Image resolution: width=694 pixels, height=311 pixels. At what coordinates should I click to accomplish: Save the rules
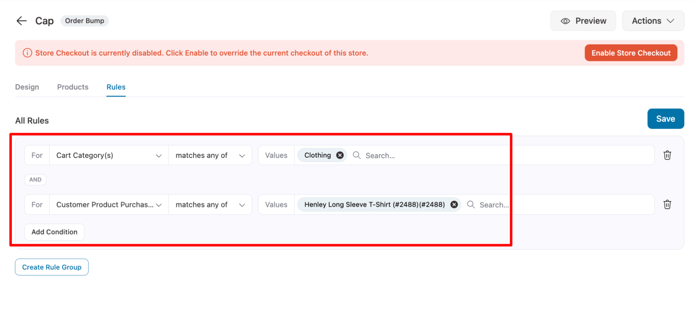tap(666, 119)
